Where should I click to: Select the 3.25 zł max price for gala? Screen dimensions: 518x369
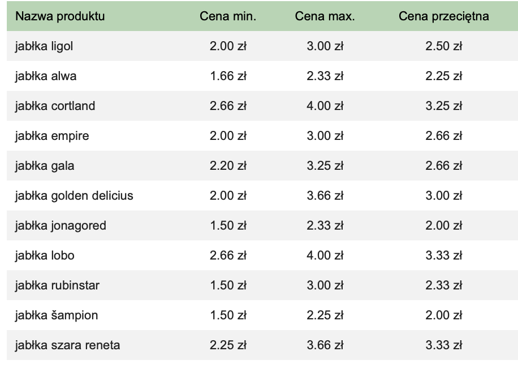coord(325,166)
